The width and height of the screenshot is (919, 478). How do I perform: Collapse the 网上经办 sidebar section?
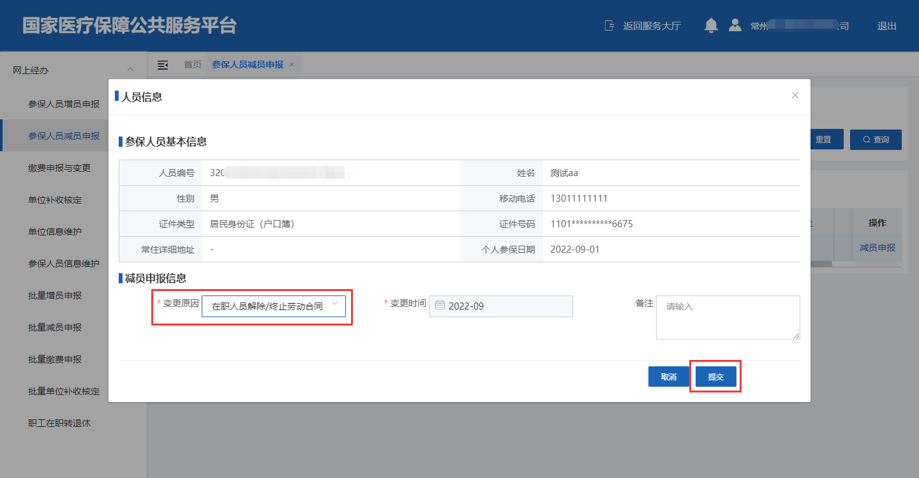point(130,70)
